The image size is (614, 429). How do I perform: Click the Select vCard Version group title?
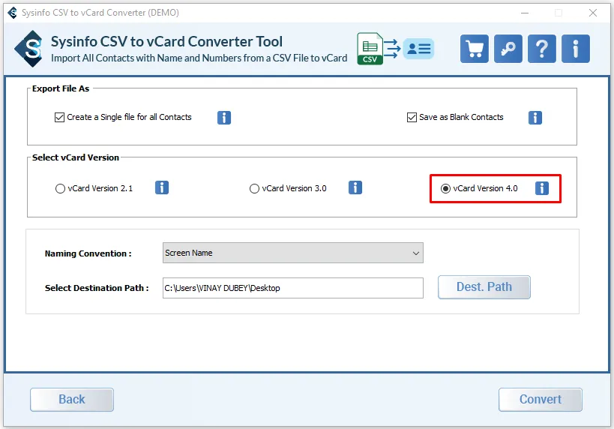point(76,157)
